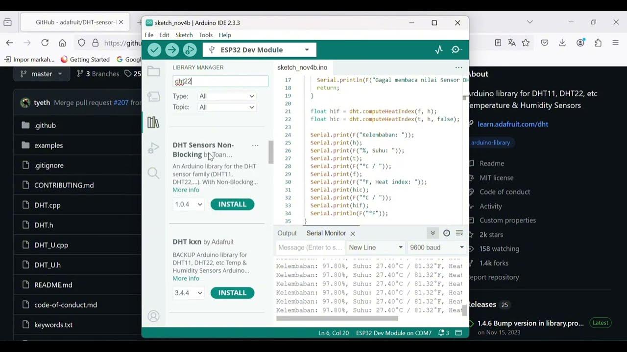627x352 pixels.
Task: Open version 1.0.4 dropdown
Action: point(189,204)
